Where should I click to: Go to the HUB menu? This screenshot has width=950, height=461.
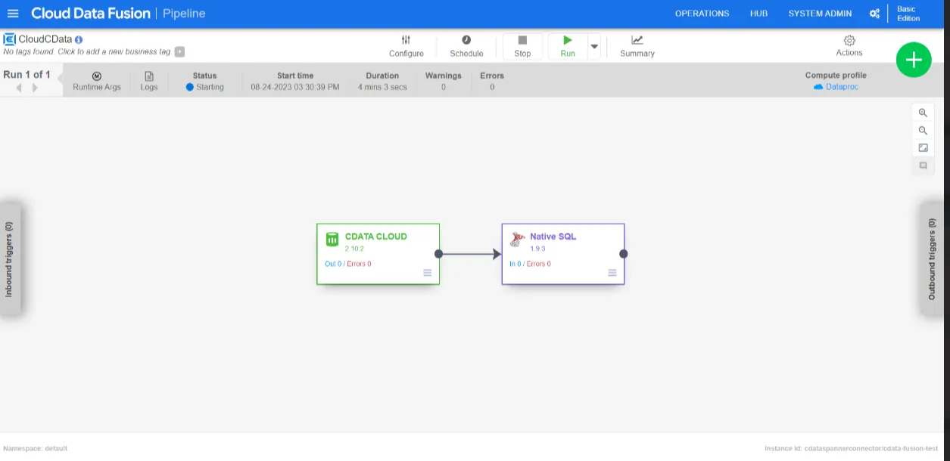point(758,14)
